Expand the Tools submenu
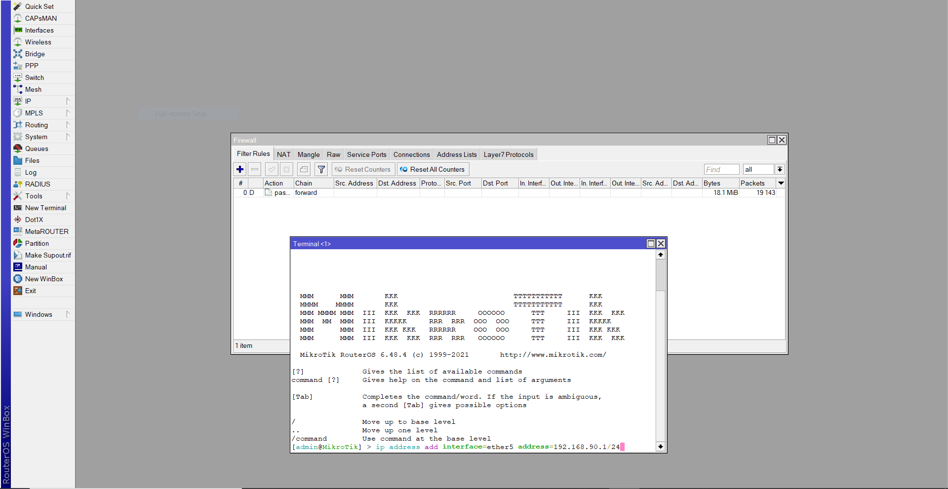Image resolution: width=948 pixels, height=489 pixels. click(68, 196)
